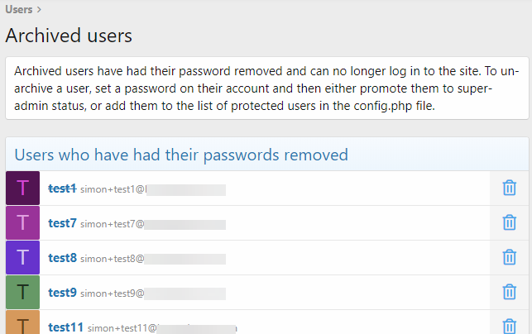Click the trash icon for test11
The width and height of the screenshot is (532, 334).
(509, 326)
